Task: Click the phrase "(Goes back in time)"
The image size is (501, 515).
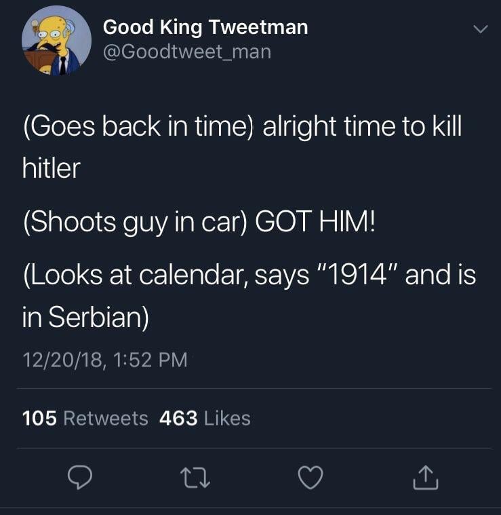Action: [x=138, y=127]
